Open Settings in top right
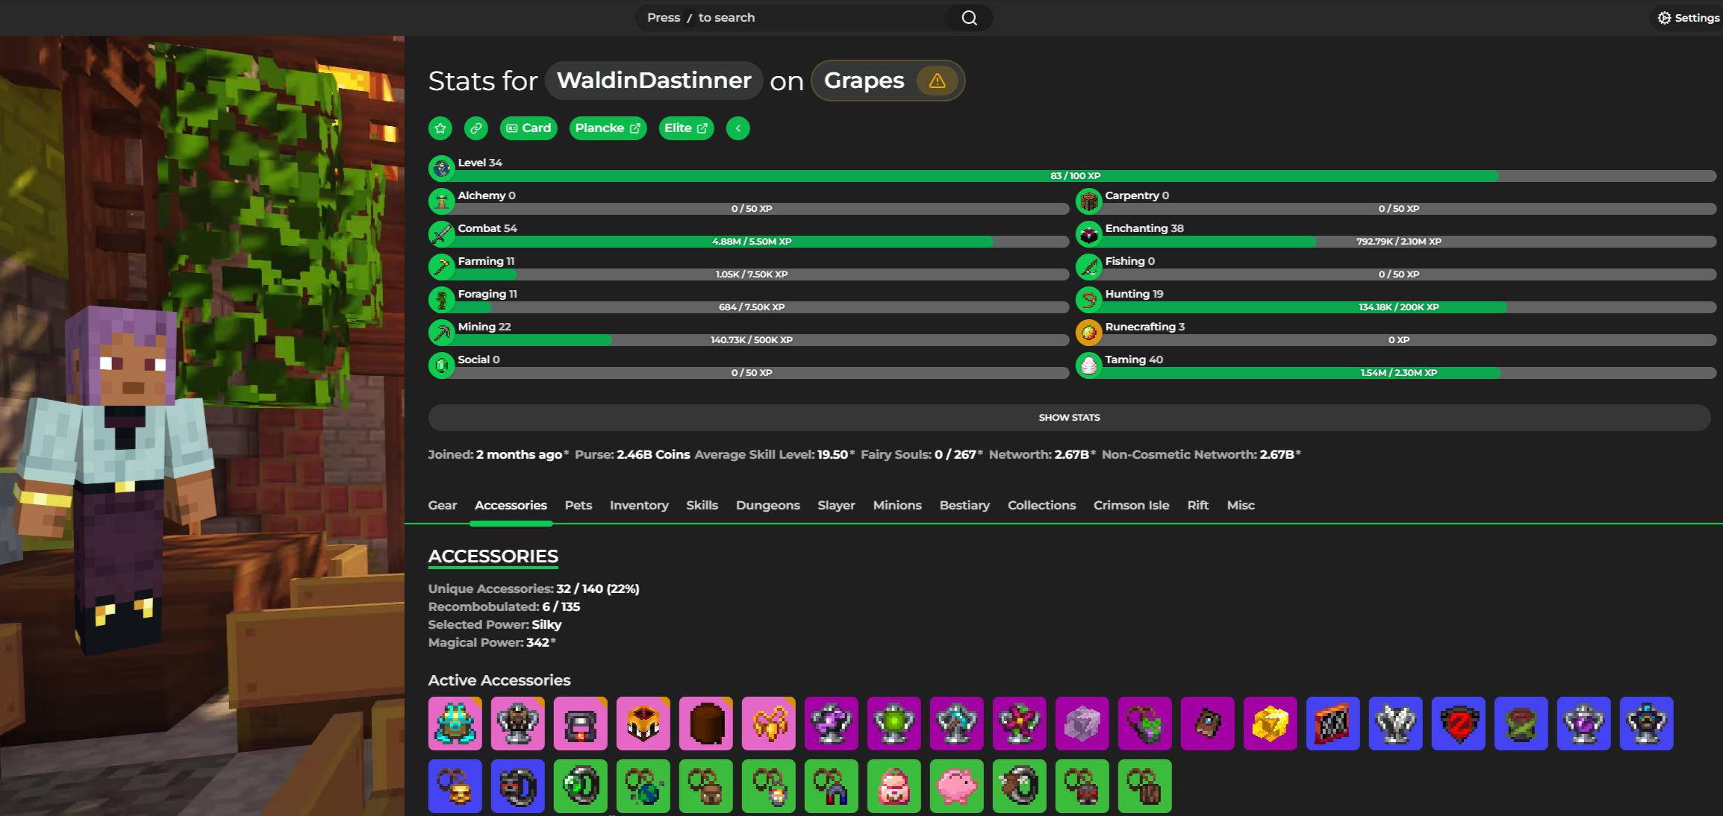Image resolution: width=1723 pixels, height=816 pixels. click(x=1688, y=18)
